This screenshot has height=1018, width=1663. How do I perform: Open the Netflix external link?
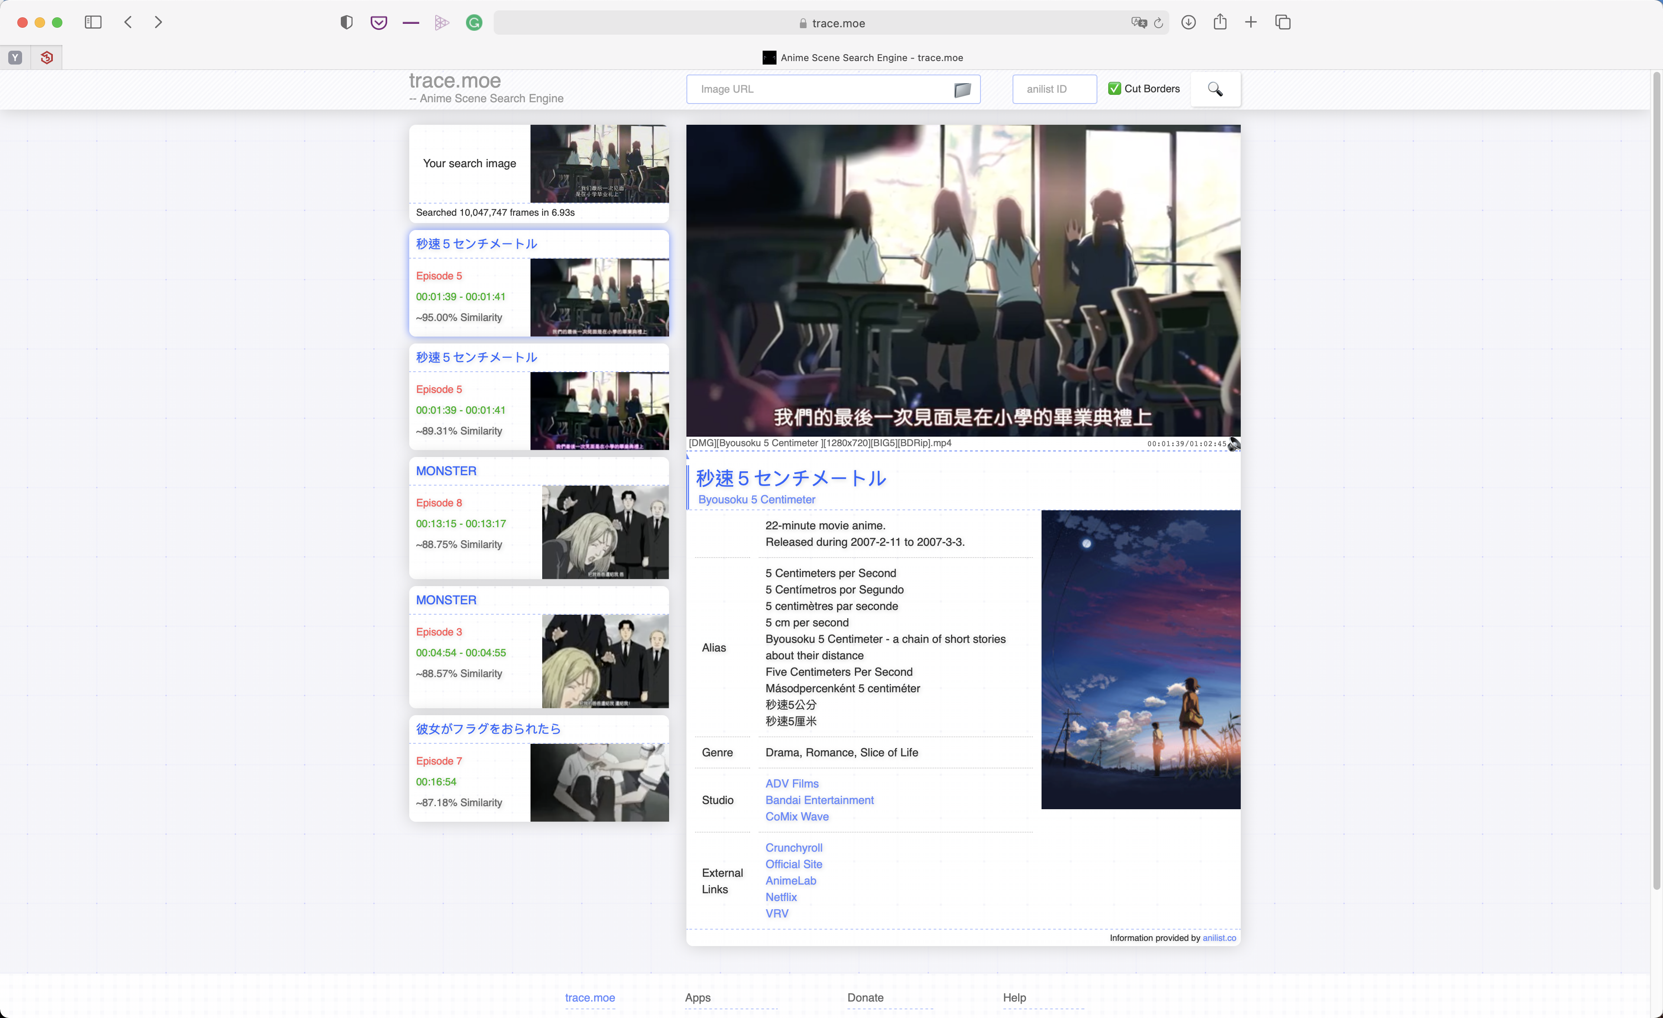coord(781,897)
